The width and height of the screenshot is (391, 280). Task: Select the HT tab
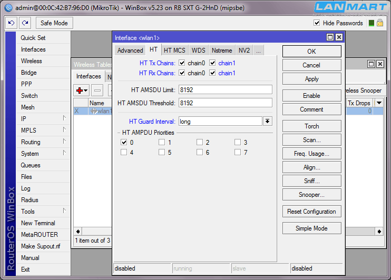(x=154, y=49)
